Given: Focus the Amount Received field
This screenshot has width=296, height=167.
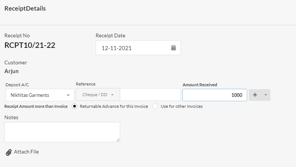Looking at the screenshot, I should coord(215,95).
